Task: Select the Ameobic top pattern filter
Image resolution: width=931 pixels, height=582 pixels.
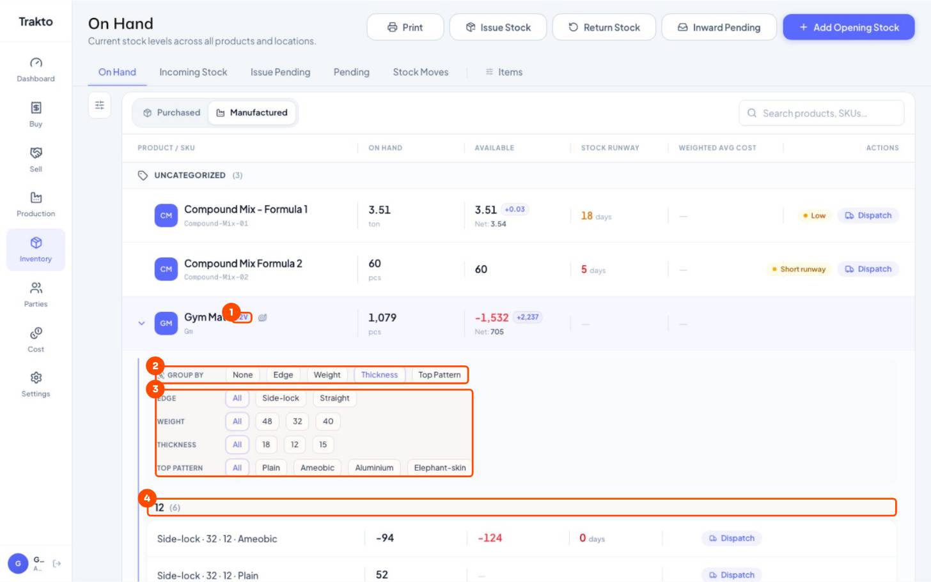Action: [317, 468]
